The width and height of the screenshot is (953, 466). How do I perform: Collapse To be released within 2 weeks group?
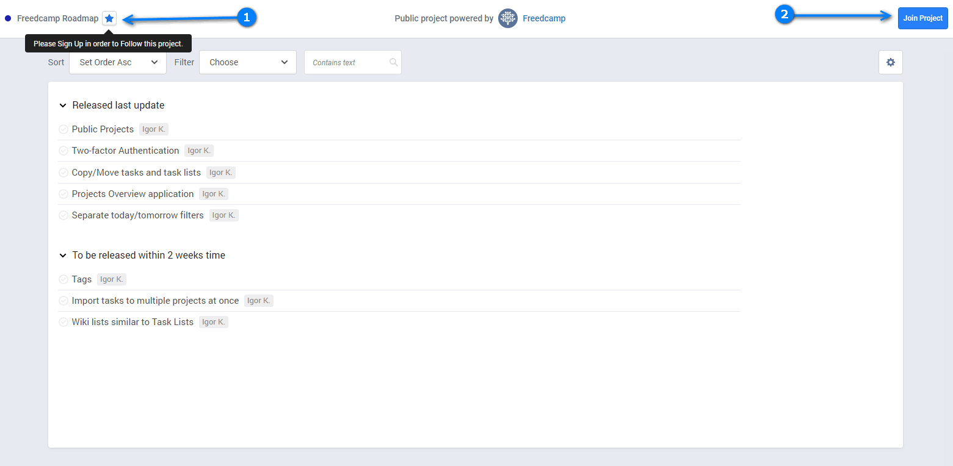[x=63, y=256]
